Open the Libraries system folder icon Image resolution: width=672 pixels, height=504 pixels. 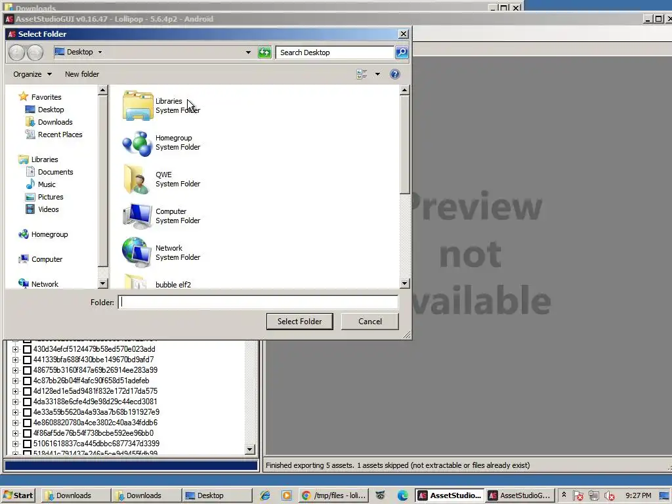click(x=138, y=106)
